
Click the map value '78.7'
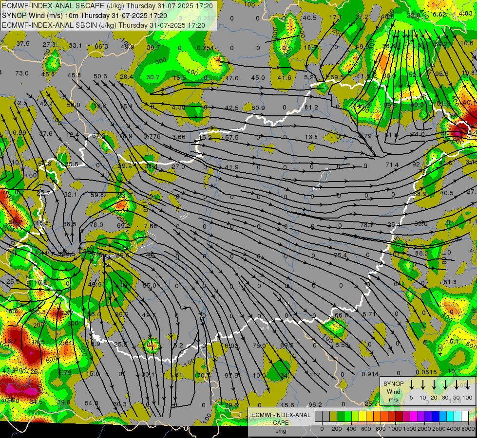(366, 225)
